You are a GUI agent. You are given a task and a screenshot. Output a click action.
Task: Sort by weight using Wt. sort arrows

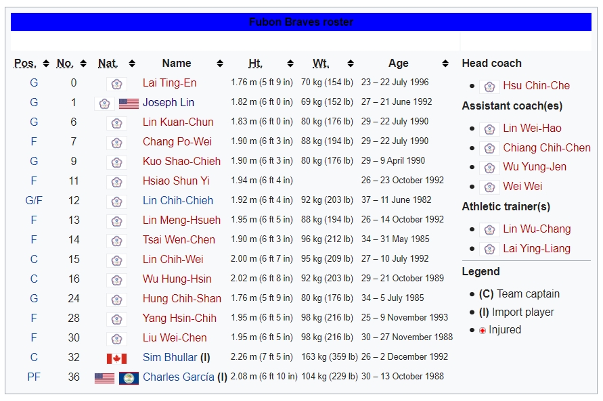[x=351, y=64]
